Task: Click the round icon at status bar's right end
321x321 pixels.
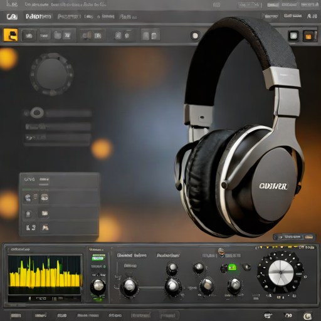Action: (x=307, y=315)
